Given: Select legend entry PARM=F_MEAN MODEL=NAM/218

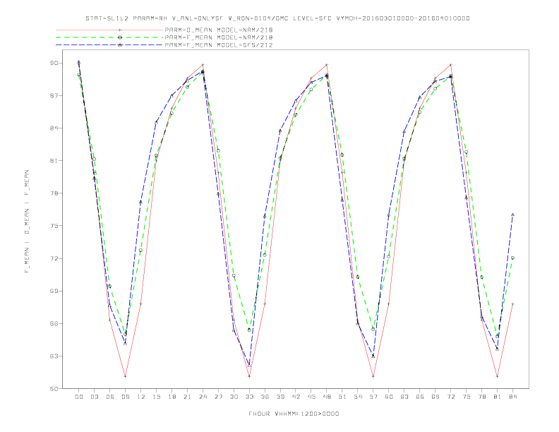Looking at the screenshot, I should [x=219, y=37].
